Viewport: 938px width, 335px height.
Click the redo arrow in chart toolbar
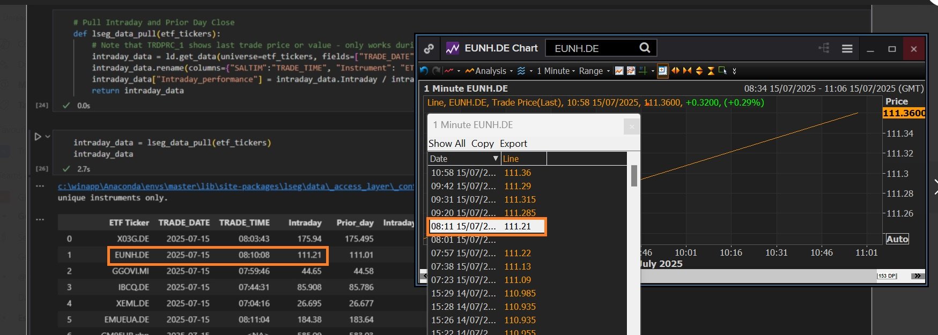436,71
